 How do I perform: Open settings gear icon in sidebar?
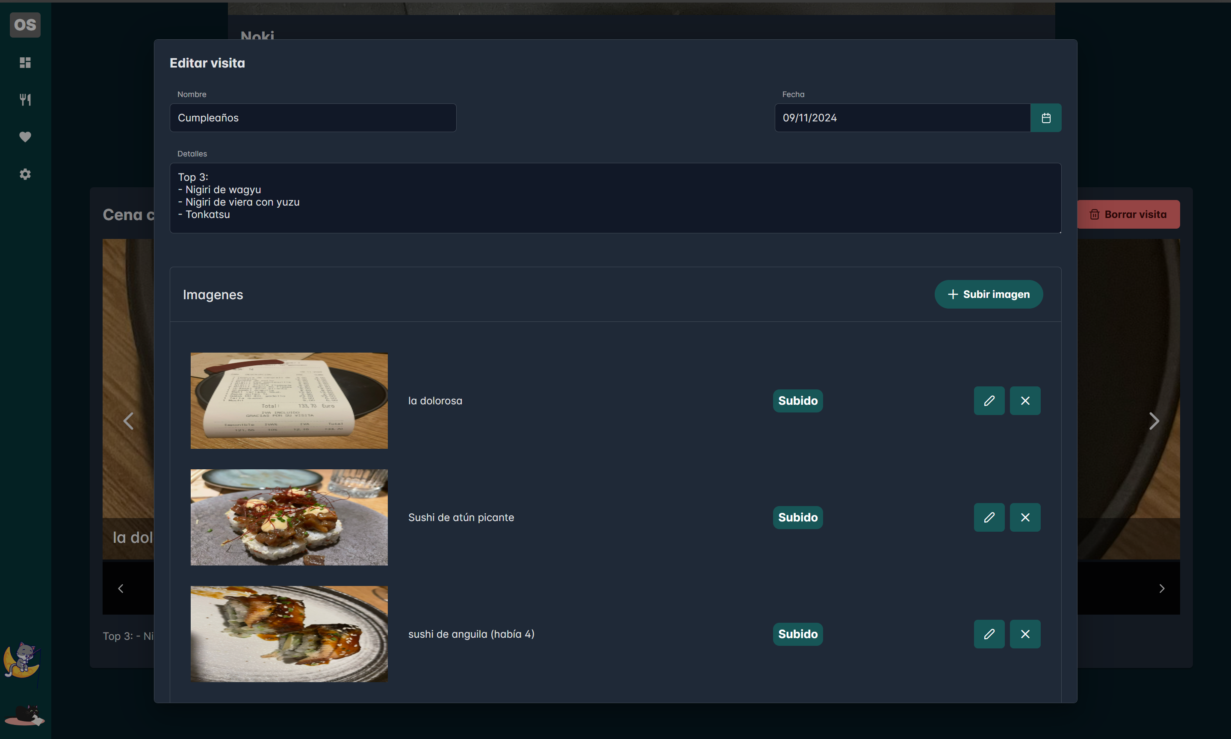coord(25,174)
